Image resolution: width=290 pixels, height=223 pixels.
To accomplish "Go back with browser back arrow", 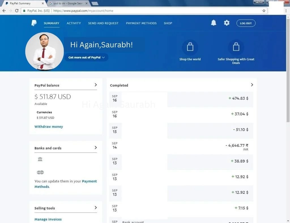I will pyautogui.click(x=4, y=10).
